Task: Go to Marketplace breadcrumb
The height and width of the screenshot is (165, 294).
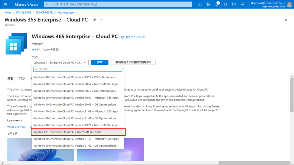Action: (65, 13)
